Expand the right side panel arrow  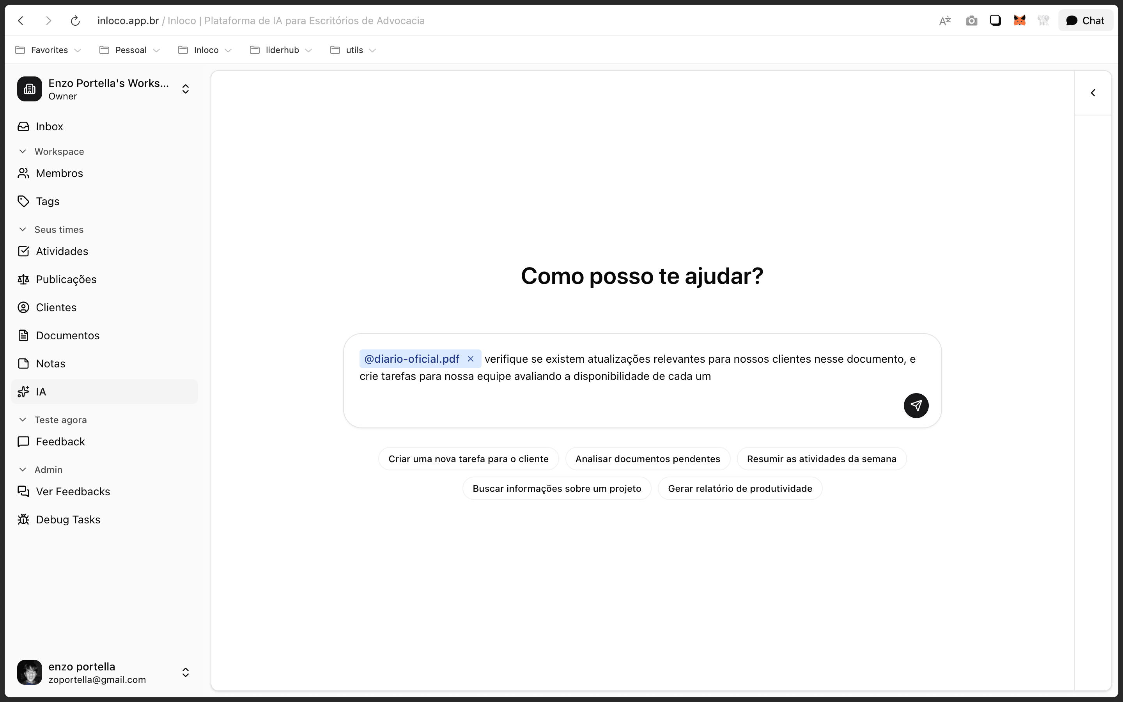tap(1093, 93)
